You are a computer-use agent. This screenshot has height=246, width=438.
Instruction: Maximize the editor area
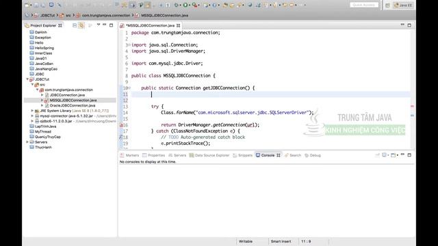pyautogui.click(x=409, y=25)
